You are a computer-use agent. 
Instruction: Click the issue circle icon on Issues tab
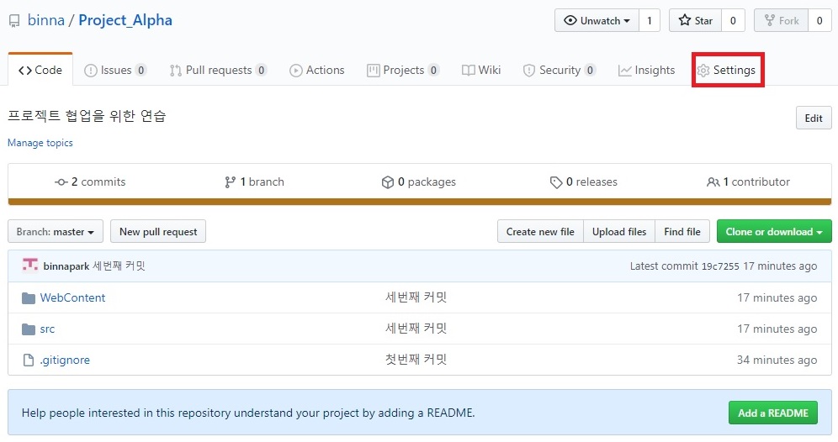91,71
